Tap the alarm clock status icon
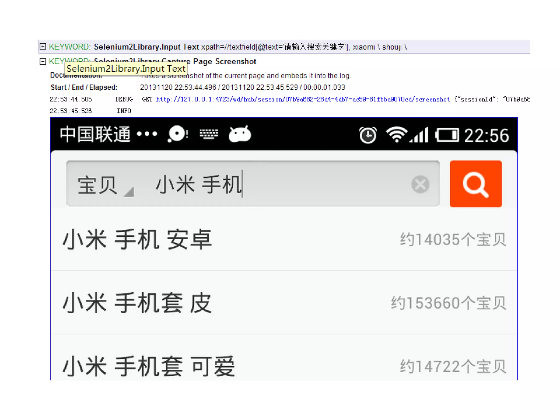This screenshot has width=560, height=420. click(x=368, y=135)
